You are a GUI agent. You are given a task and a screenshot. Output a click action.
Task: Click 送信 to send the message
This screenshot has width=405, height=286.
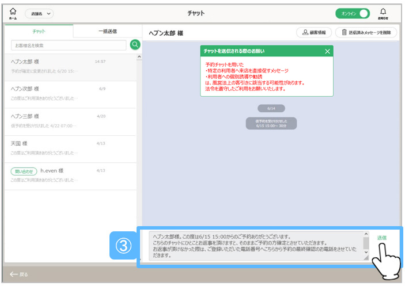coord(381,238)
